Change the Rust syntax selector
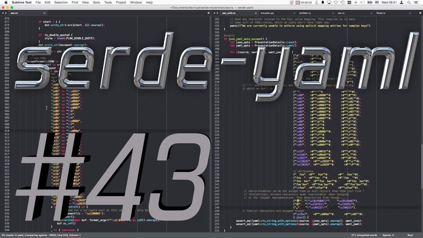Image resolution: width=423 pixels, height=238 pixels. pyautogui.click(x=410, y=235)
